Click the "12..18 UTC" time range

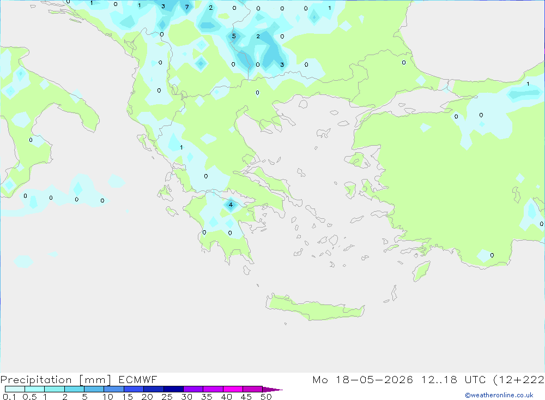point(453,379)
